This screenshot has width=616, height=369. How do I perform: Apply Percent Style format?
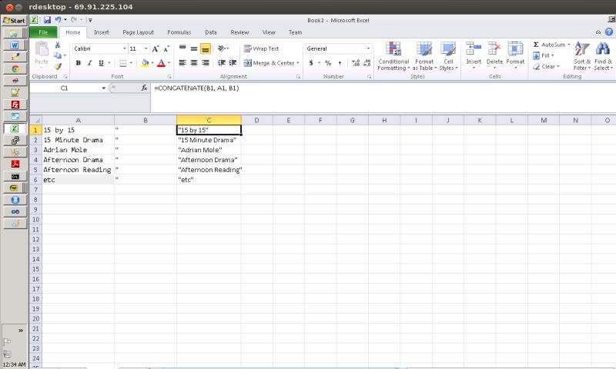click(x=328, y=63)
